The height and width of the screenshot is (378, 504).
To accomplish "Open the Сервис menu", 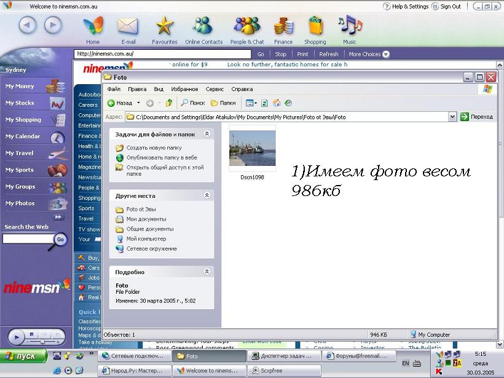I will coord(215,89).
